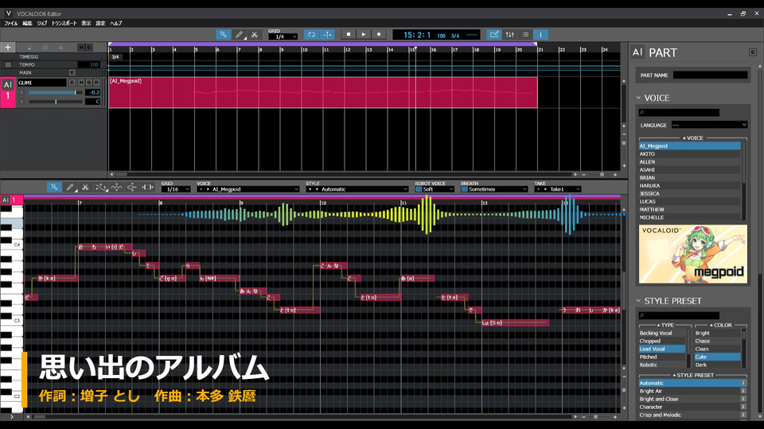
Task: Open the piano roll GRID 1/16 dropdown
Action: tap(176, 189)
